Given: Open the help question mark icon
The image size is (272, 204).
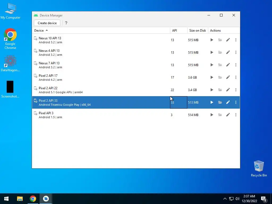Looking at the screenshot, I should click(66, 23).
